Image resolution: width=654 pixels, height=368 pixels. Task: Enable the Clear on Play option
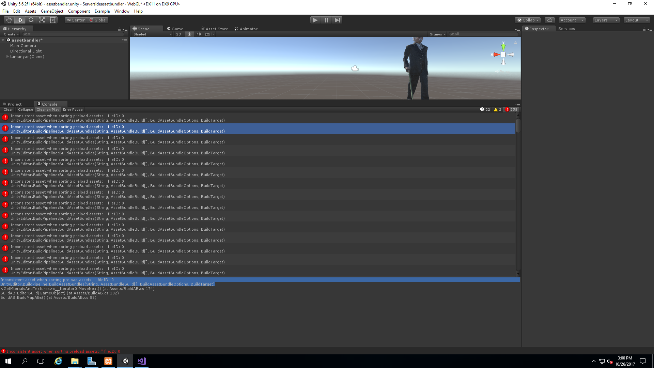point(48,109)
